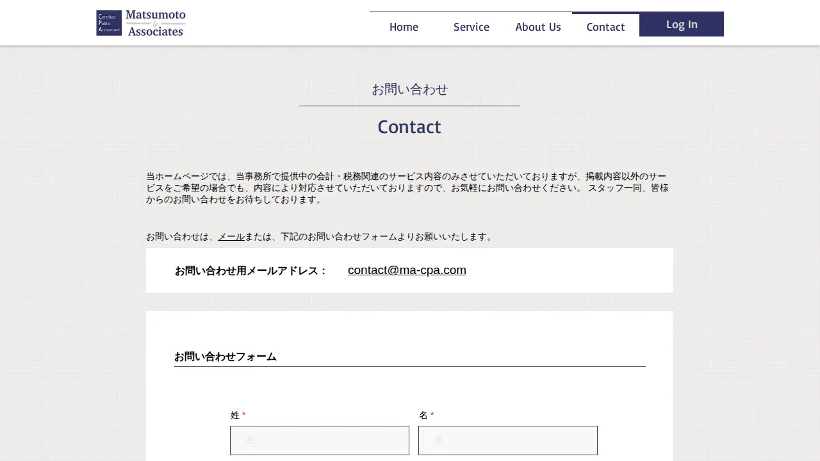Click the お問い合わせフォーム heading

click(x=225, y=357)
